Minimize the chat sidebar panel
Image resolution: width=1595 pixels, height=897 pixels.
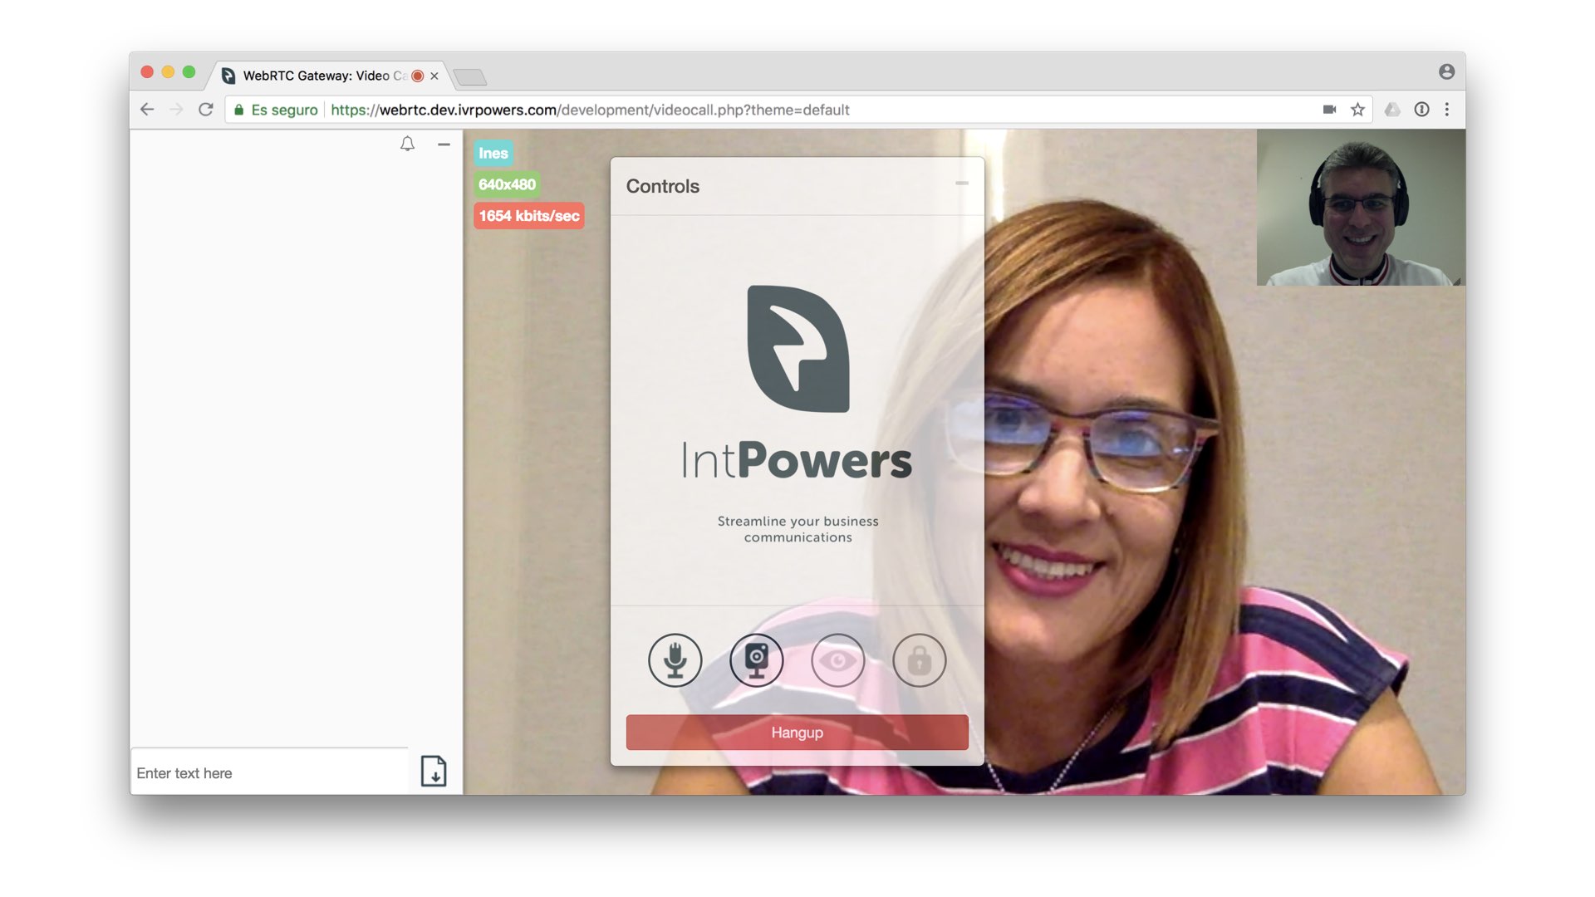(x=444, y=145)
